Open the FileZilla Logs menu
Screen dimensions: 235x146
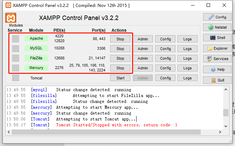188,58
